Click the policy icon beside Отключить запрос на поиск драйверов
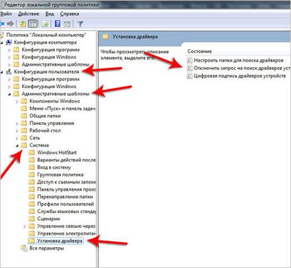The image size is (291, 268). point(189,68)
